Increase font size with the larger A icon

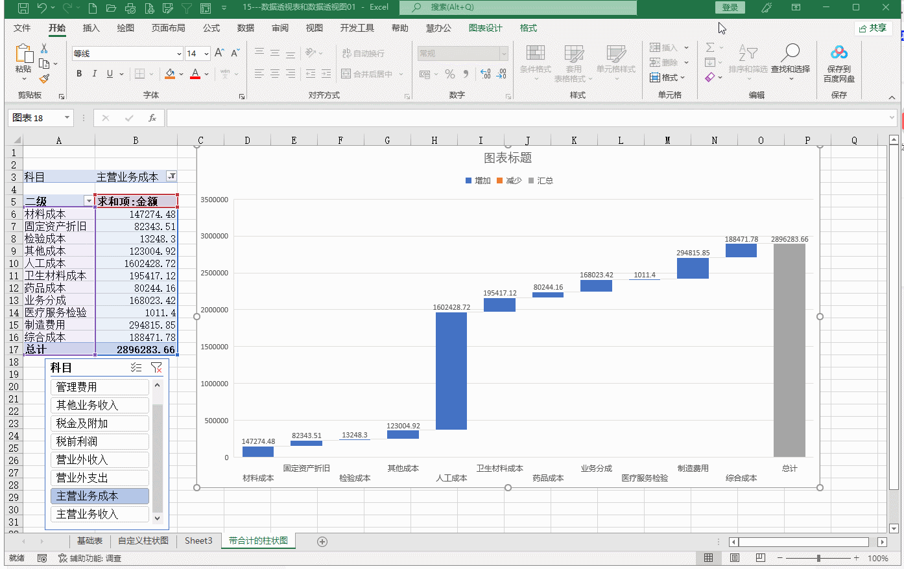[219, 53]
